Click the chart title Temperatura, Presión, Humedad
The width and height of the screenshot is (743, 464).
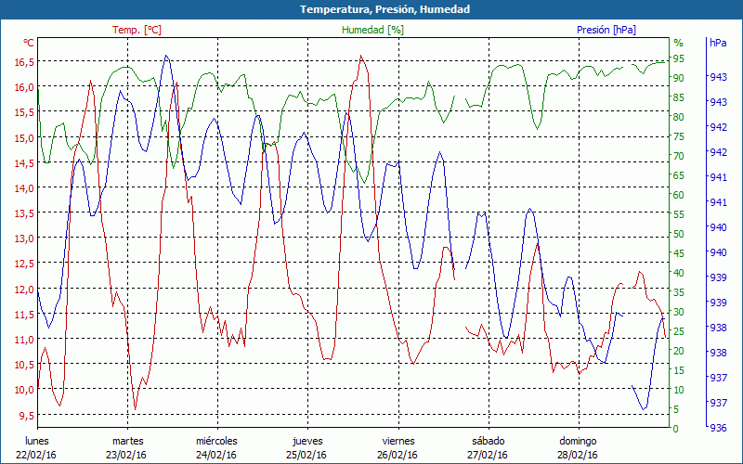[x=371, y=9]
